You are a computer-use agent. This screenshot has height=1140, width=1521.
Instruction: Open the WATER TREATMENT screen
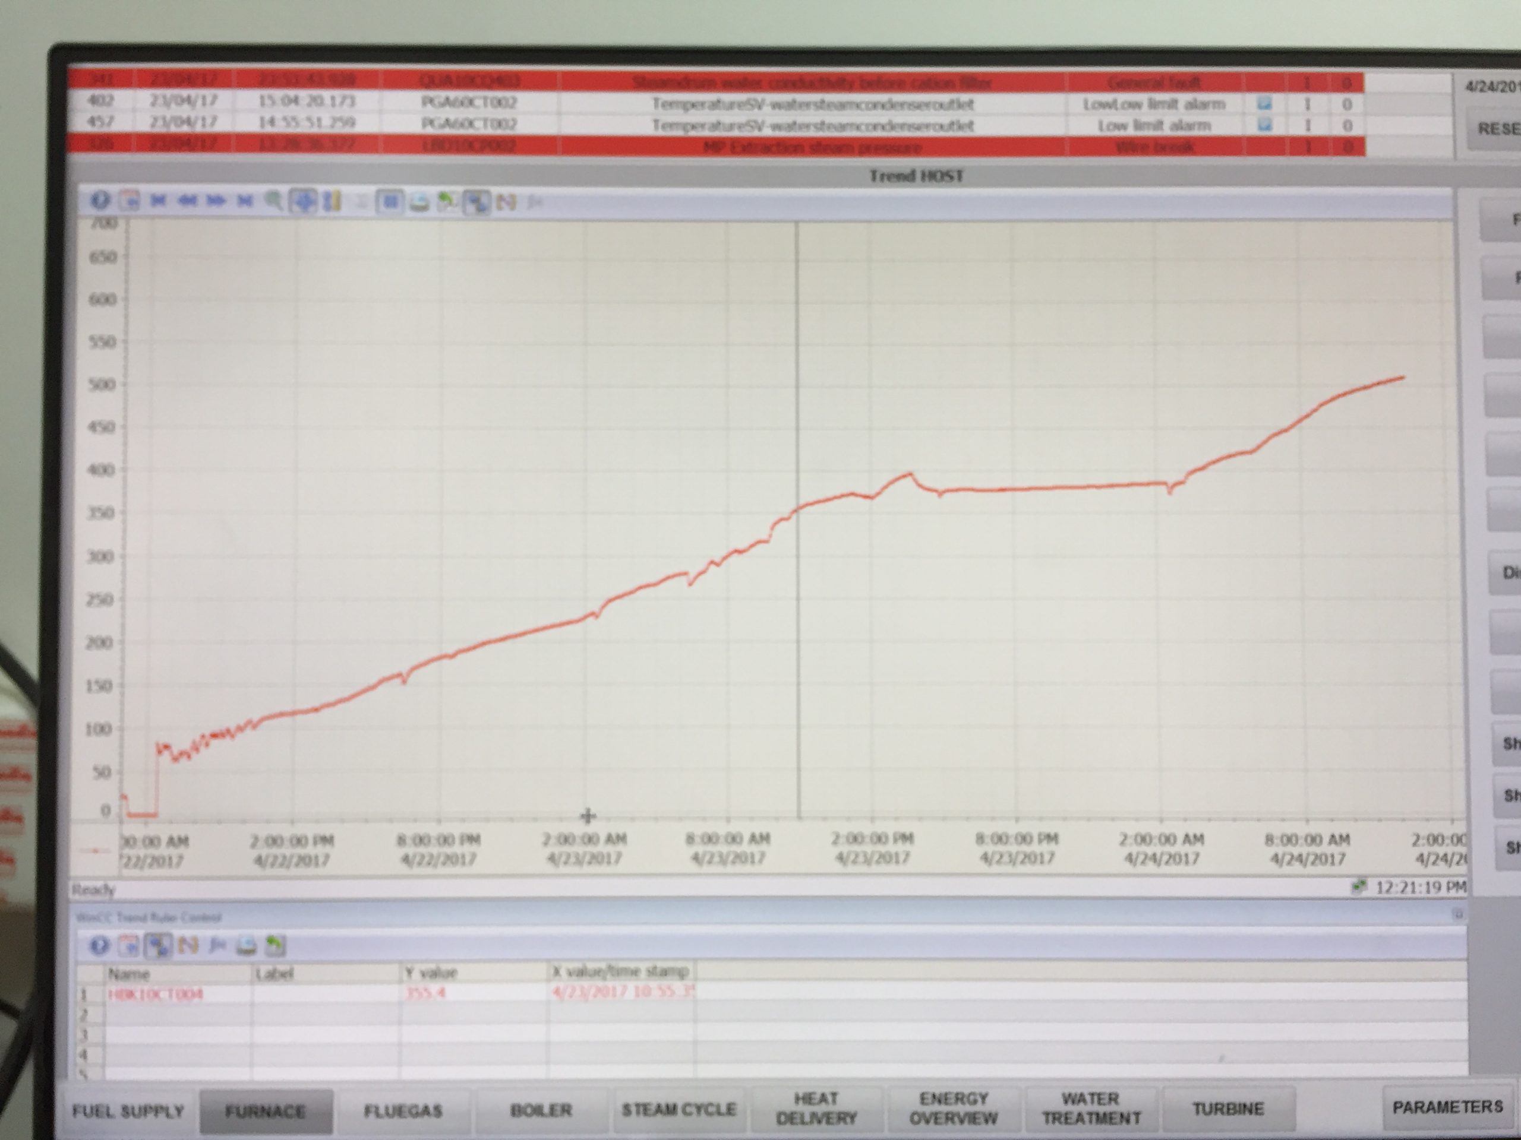click(x=1091, y=1109)
